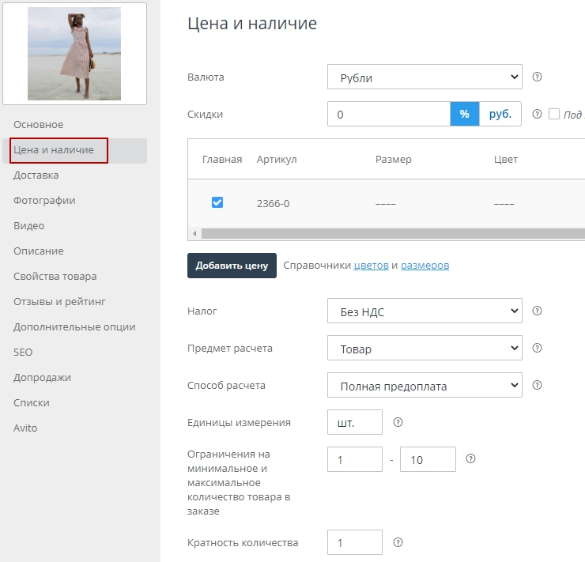Show help for Способ расчета
The width and height of the screenshot is (585, 562).
point(538,385)
